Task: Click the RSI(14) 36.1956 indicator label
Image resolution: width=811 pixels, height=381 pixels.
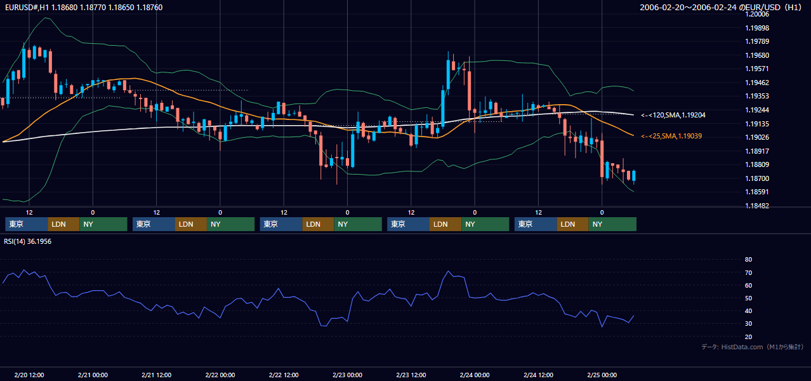Action: 28,241
